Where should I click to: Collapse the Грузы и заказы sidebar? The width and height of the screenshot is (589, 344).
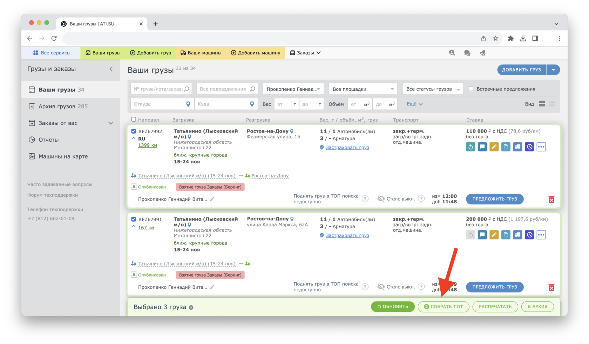point(111,69)
